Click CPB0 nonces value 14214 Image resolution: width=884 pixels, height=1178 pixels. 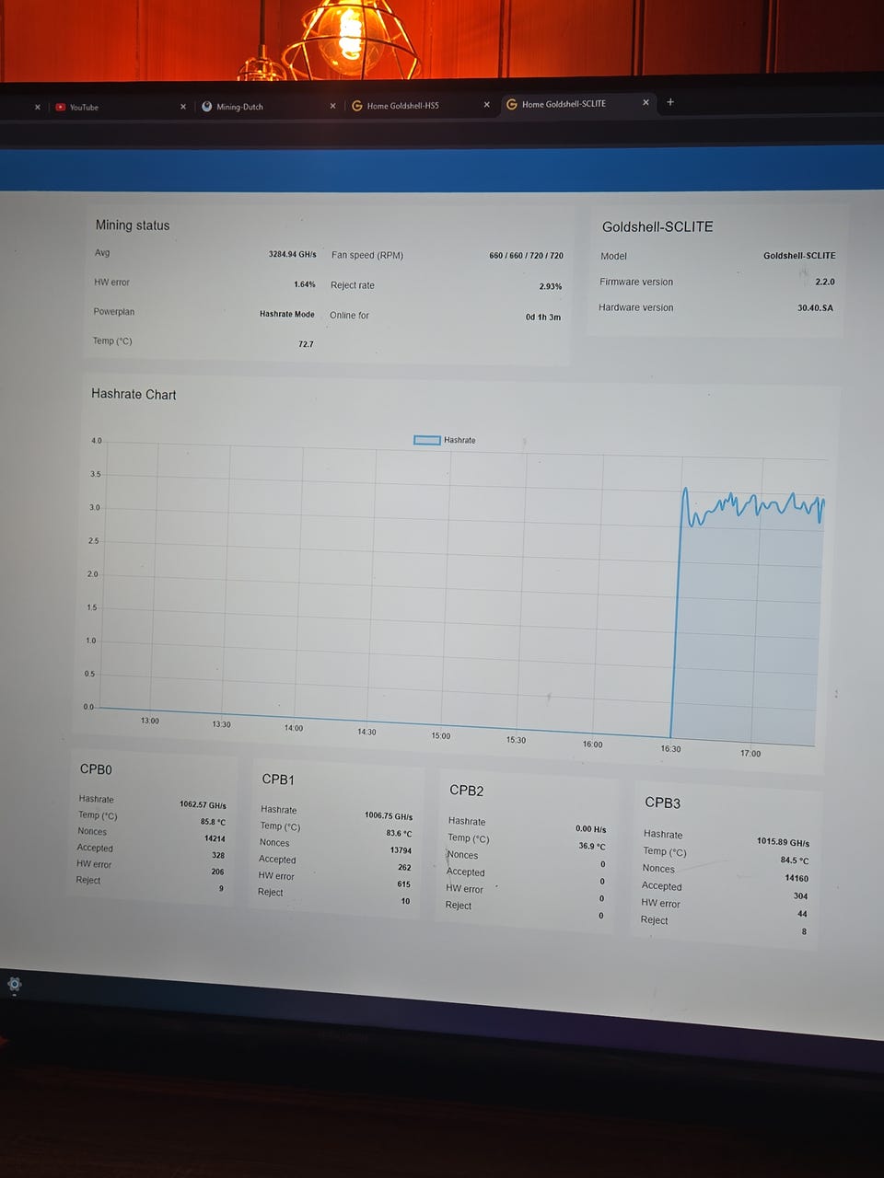[x=215, y=838]
